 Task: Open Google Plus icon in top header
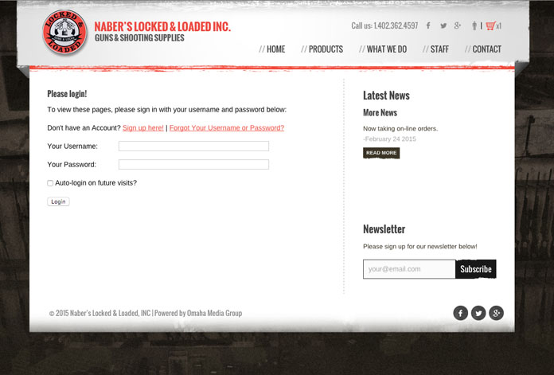[458, 26]
